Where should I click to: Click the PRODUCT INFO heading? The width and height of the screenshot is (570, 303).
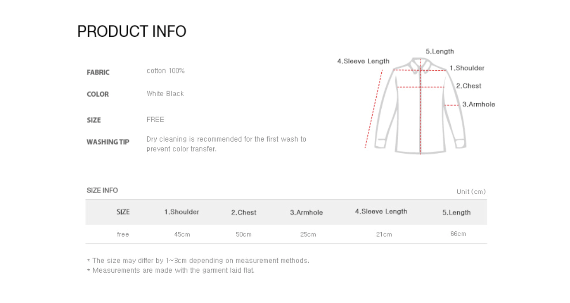(131, 32)
